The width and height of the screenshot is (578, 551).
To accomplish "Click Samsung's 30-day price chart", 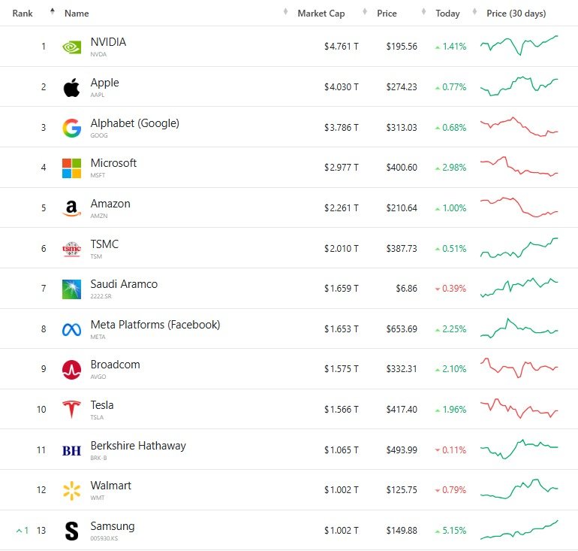I will [519, 530].
